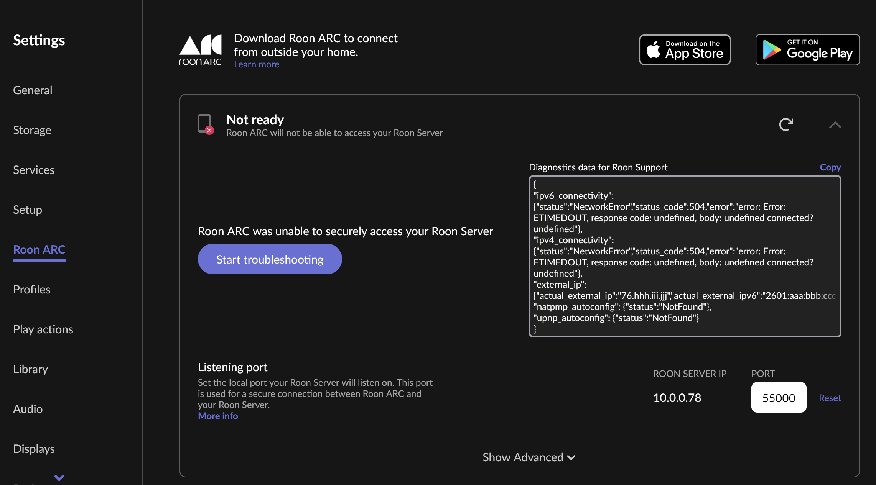This screenshot has width=876, height=485.
Task: Click the port number input field
Action: 779,398
